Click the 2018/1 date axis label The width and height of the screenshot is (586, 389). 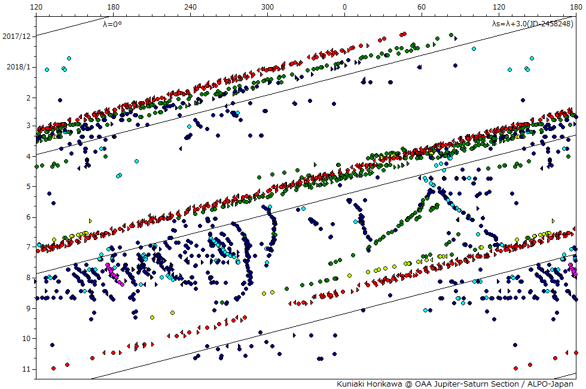pos(19,67)
